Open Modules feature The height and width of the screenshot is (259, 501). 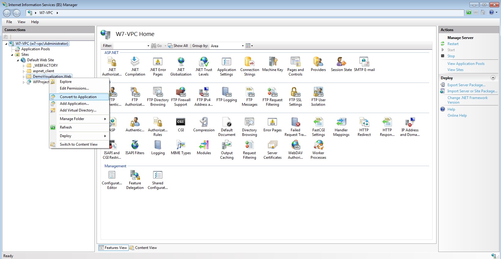pos(204,147)
